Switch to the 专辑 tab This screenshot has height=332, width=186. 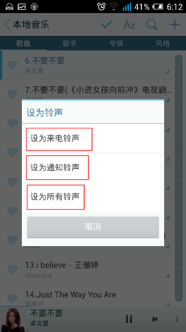point(116,43)
